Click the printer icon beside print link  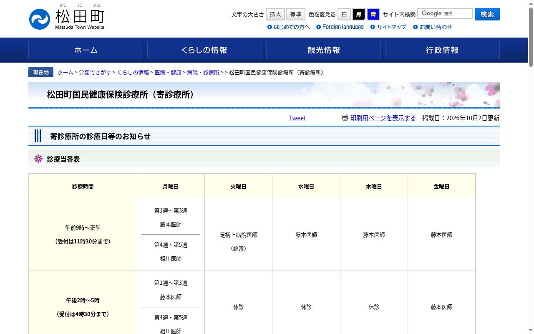click(345, 118)
